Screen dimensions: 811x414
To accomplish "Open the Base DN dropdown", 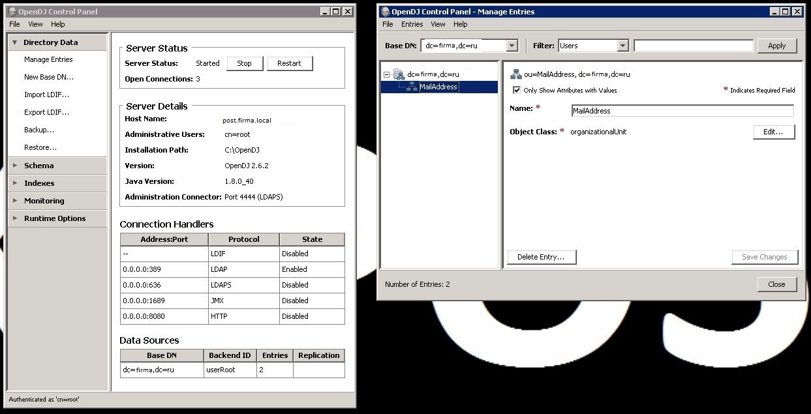I will pos(512,46).
